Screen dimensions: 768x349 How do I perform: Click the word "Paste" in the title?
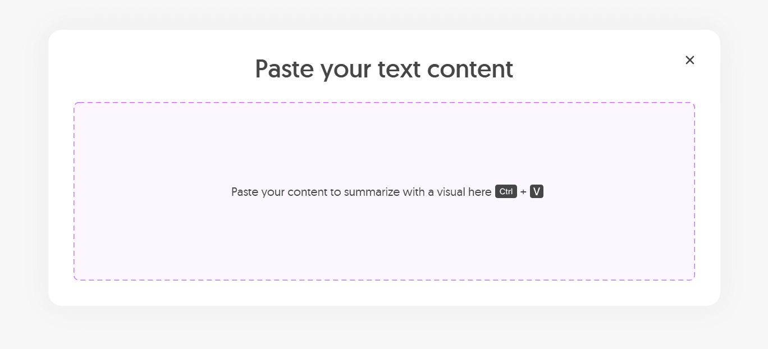pyautogui.click(x=285, y=69)
